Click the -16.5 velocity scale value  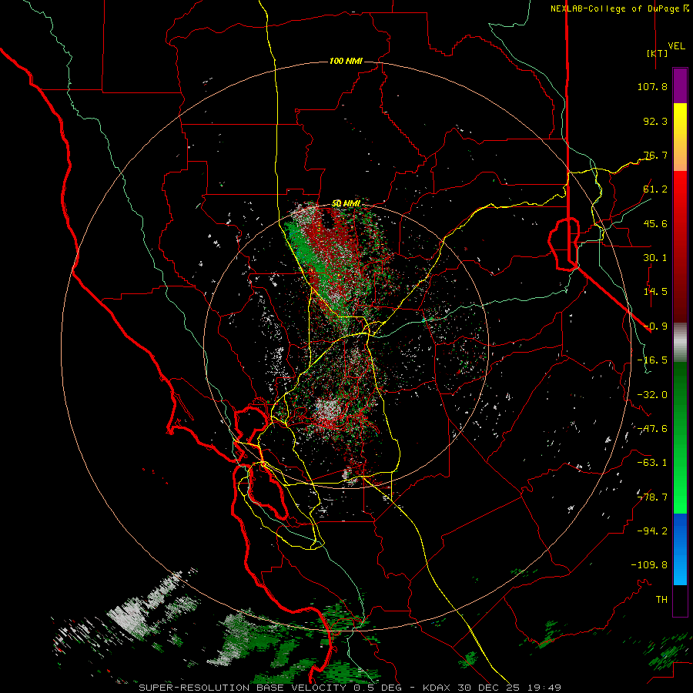pyautogui.click(x=652, y=360)
